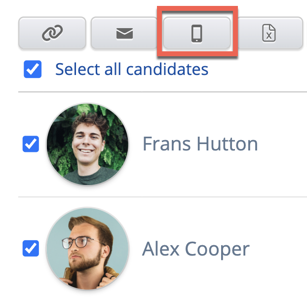Uncheck the Select all candidates checkbox
Image resolution: width=307 pixels, height=297 pixels.
(33, 70)
